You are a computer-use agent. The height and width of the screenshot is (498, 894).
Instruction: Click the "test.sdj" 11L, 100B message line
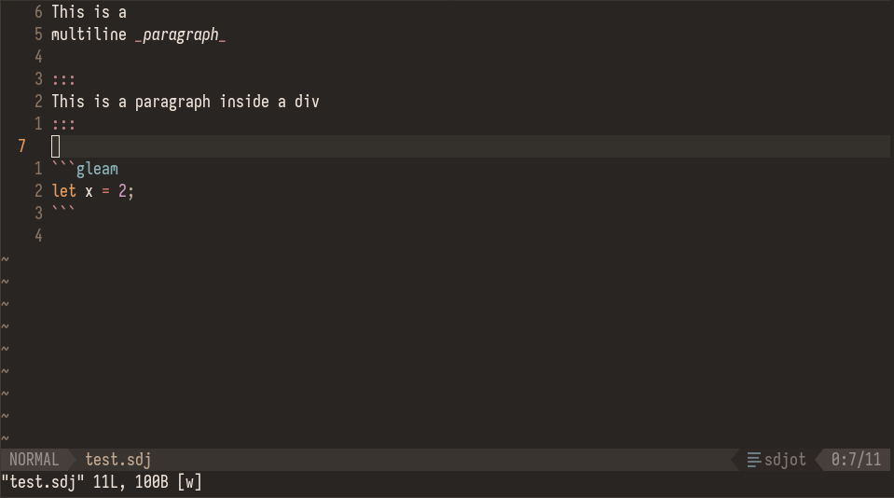pos(102,482)
